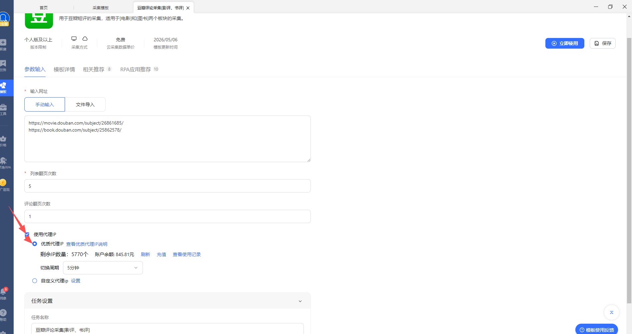Click the 模板使用反馈 button
632x334 pixels.
(597, 330)
